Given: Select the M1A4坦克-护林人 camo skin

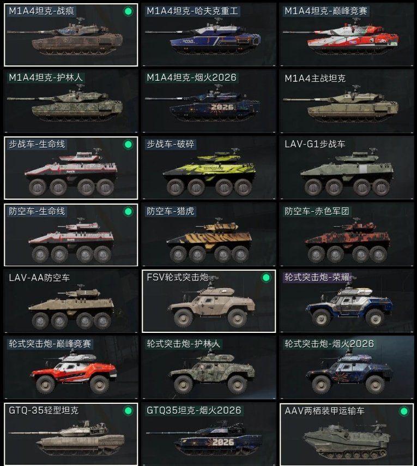Looking at the screenshot, I should (x=71, y=101).
